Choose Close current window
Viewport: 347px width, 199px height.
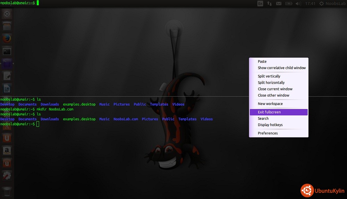click(x=275, y=89)
